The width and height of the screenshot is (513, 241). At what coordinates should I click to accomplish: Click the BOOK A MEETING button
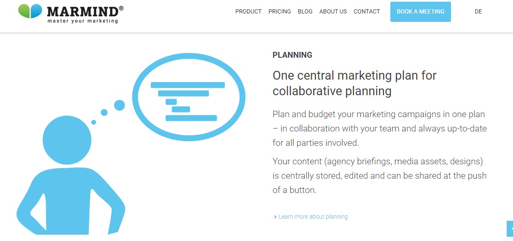pos(421,12)
